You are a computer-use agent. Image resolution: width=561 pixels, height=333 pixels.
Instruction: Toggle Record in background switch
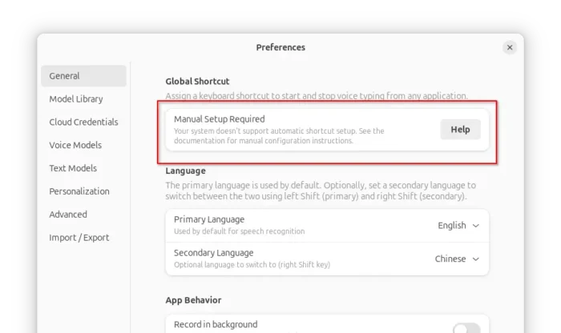466,328
